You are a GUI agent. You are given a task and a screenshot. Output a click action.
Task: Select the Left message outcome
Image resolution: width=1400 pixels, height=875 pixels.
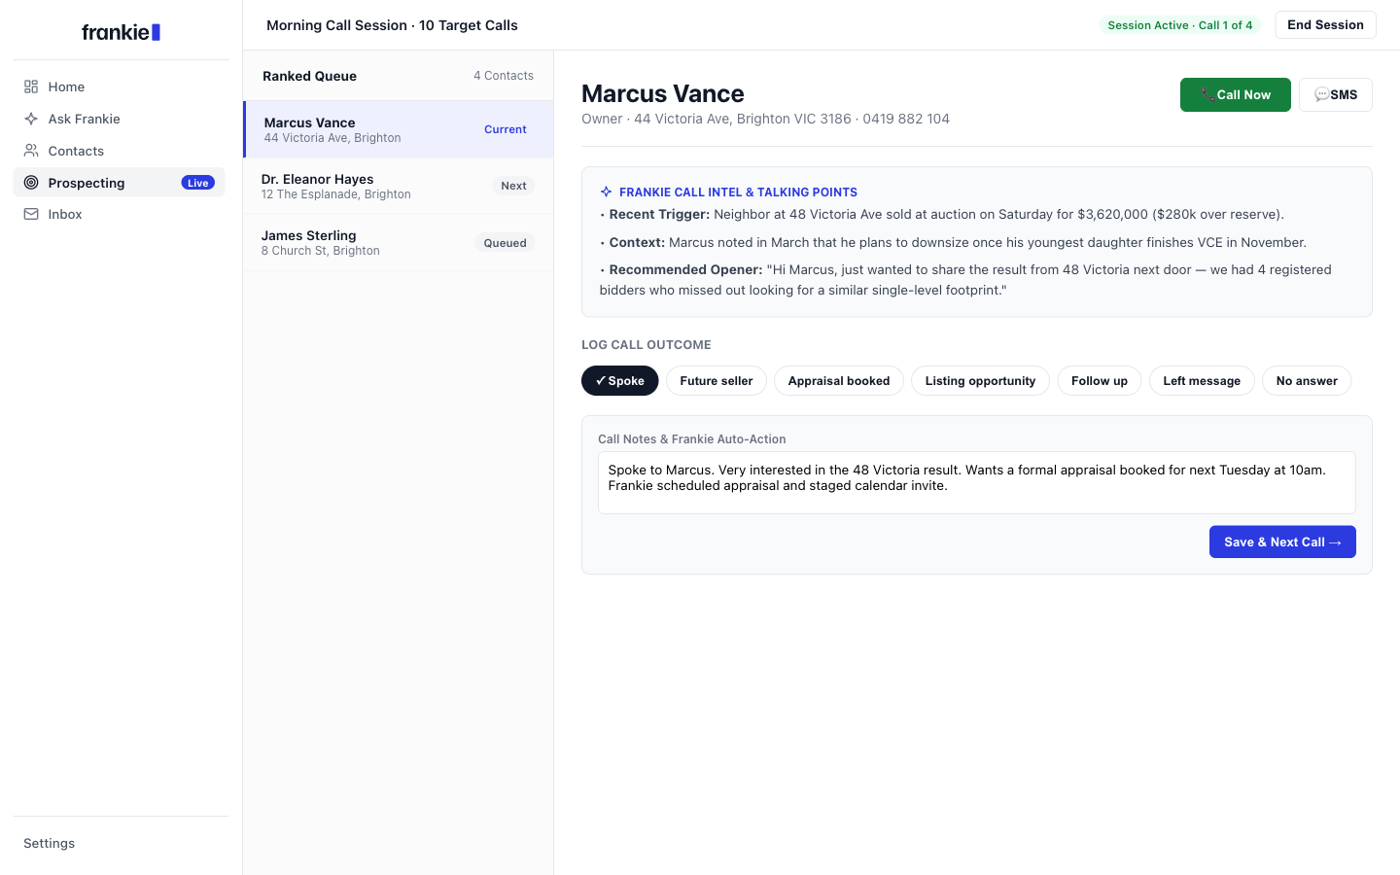(1202, 381)
